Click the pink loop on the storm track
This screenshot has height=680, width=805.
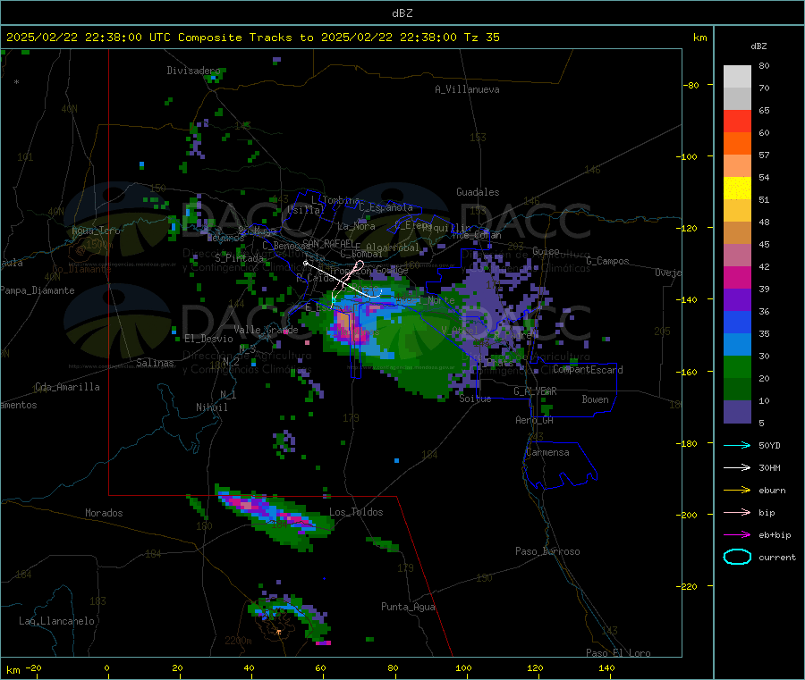tap(359, 265)
